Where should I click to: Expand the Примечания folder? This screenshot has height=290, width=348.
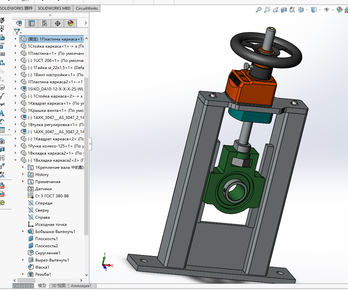click(x=23, y=181)
